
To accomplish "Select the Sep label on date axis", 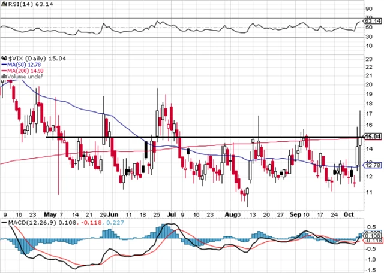I will point(294,213).
